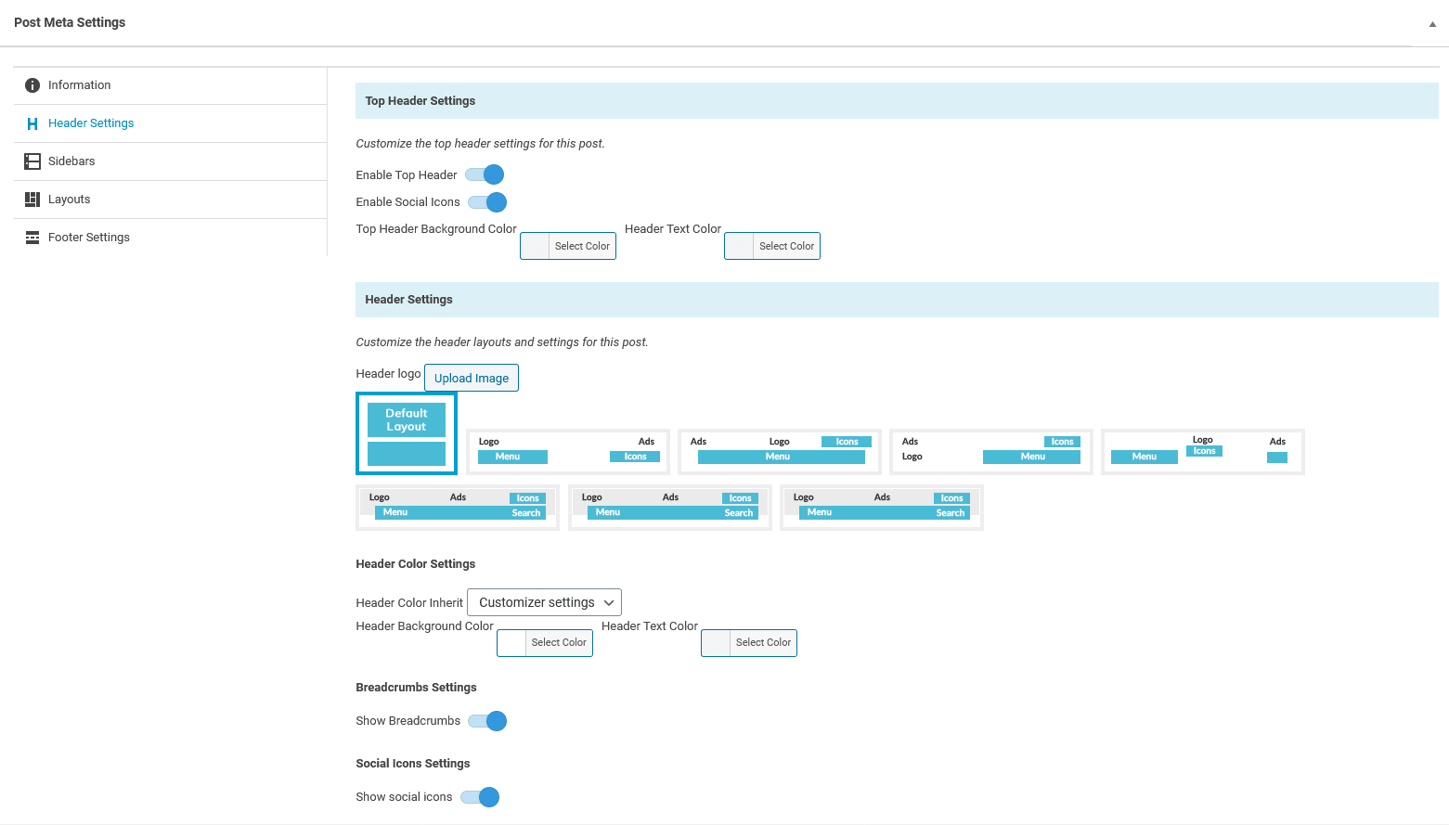The height and width of the screenshot is (825, 1449).
Task: Enable Top Header toggle
Action: (484, 174)
